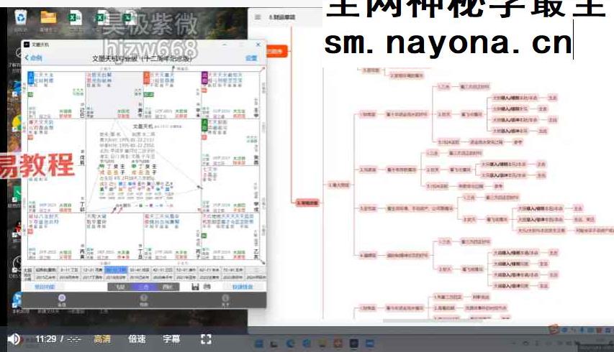Select the 32-41 大限 period cell

[140, 270]
